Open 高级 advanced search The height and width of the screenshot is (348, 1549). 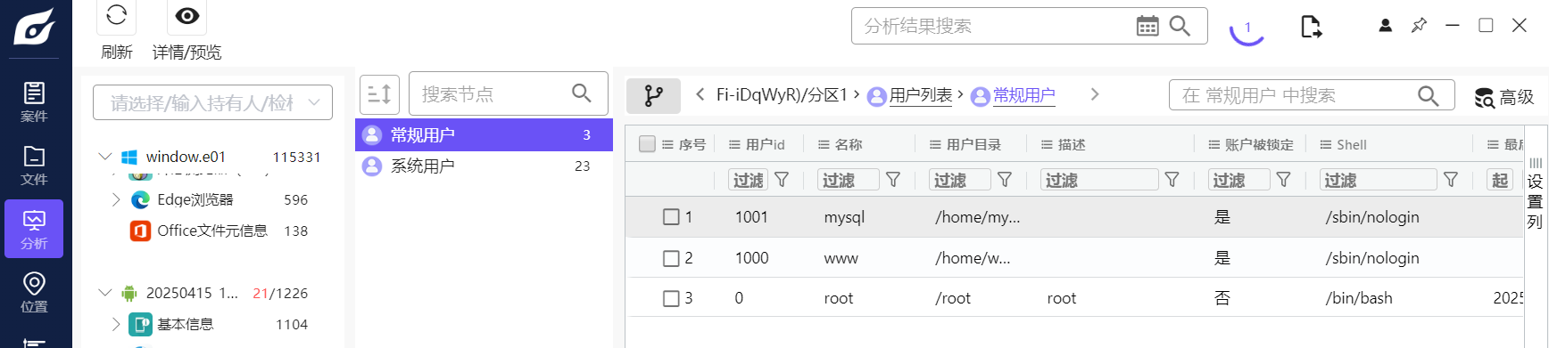1503,97
